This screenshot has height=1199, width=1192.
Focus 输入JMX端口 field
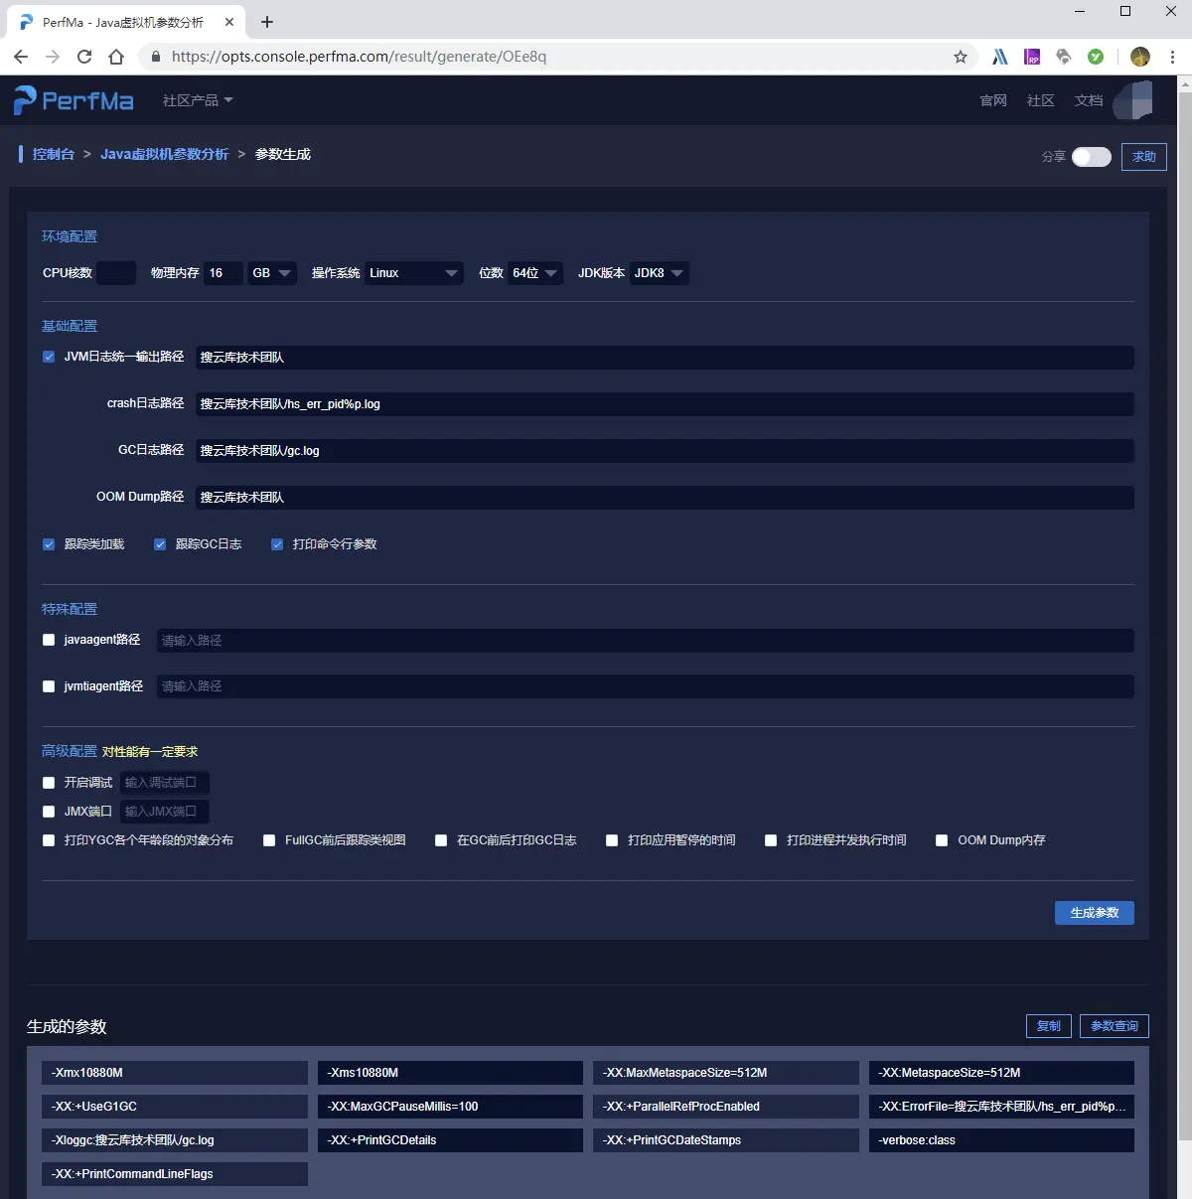pyautogui.click(x=165, y=812)
